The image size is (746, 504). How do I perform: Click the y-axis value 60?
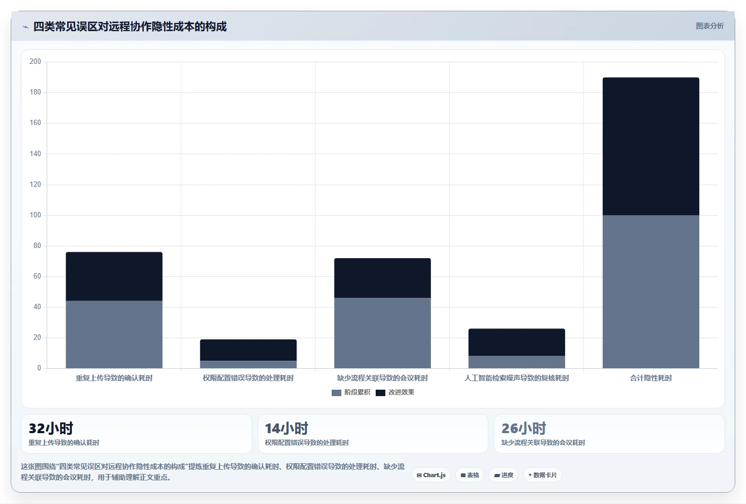37,276
